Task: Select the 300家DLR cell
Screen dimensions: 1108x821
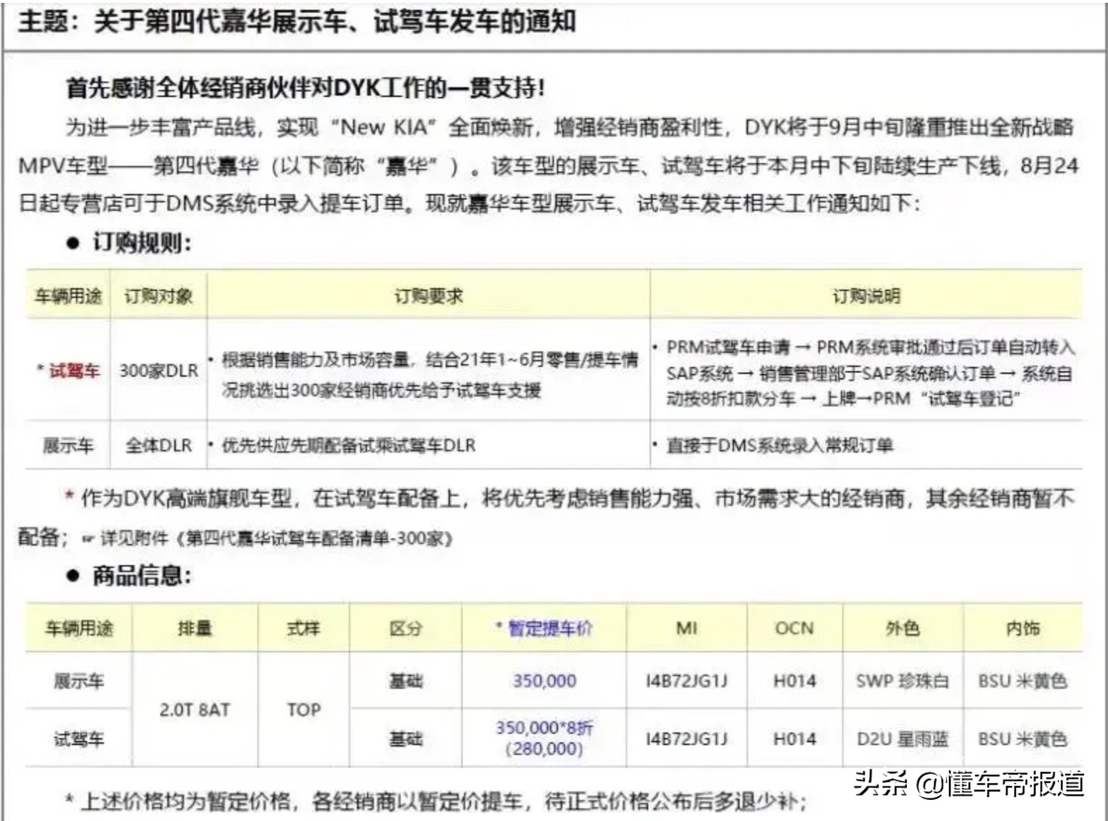Action: coord(159,370)
